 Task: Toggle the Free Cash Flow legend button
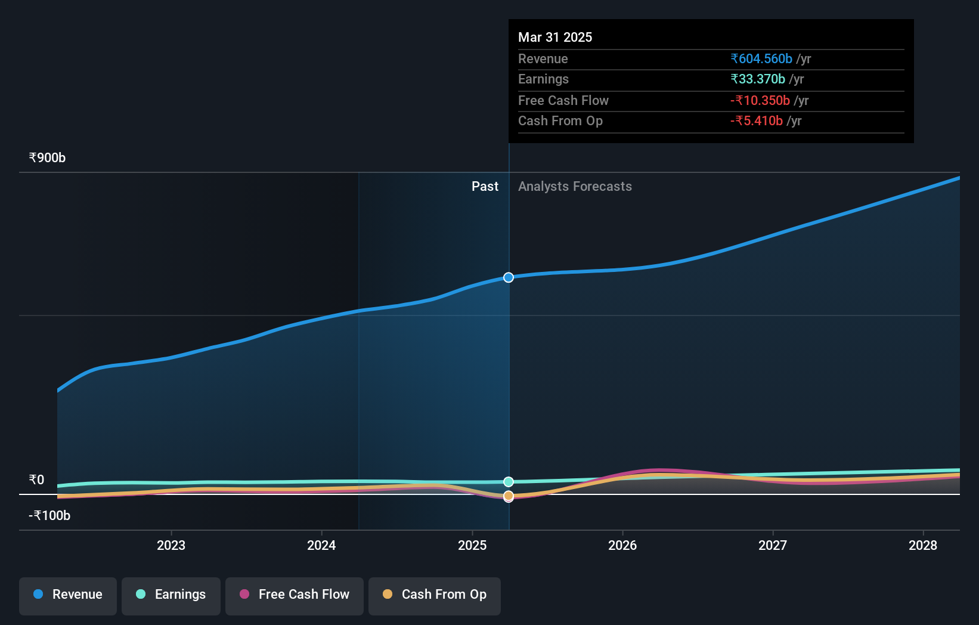point(295,596)
